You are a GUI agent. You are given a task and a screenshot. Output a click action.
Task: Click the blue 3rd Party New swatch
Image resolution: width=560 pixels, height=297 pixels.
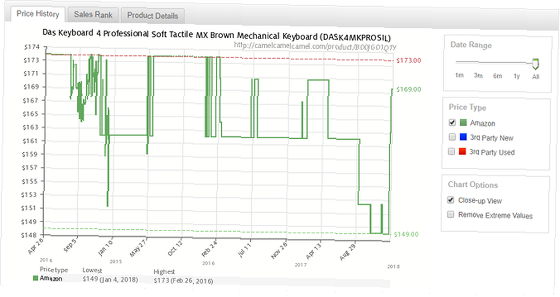point(463,137)
